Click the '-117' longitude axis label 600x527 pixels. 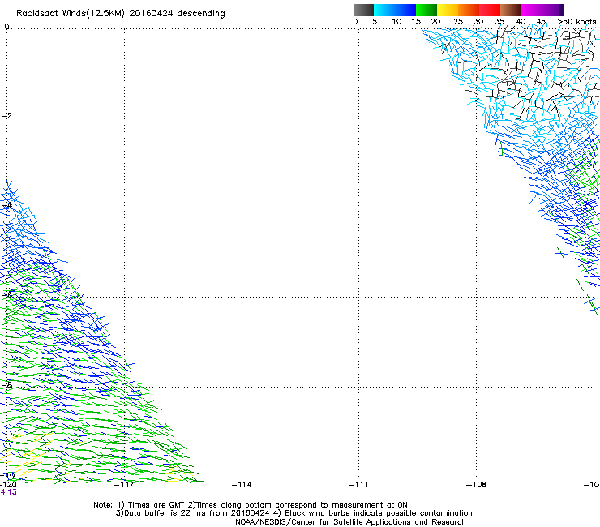click(x=124, y=485)
